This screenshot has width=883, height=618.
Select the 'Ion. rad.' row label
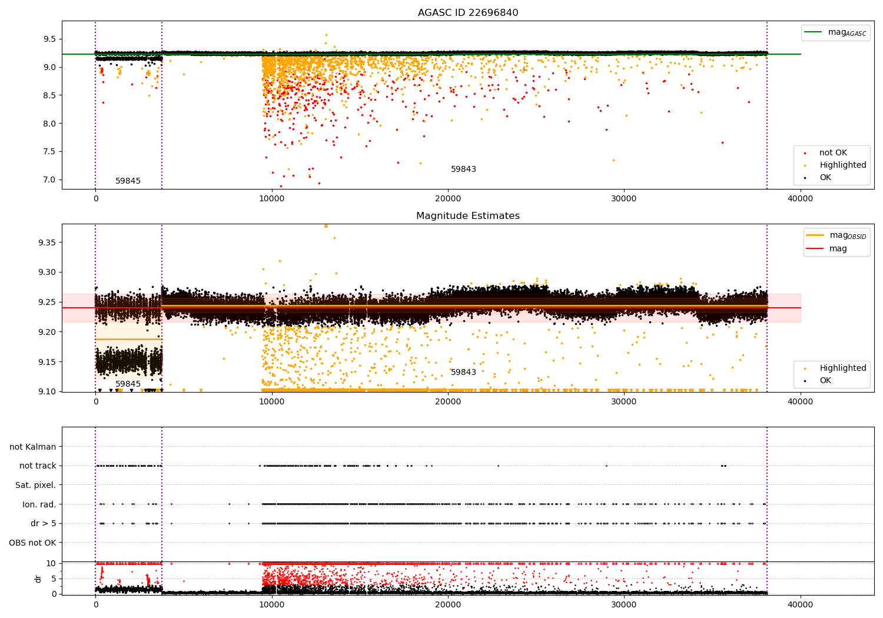(x=39, y=504)
